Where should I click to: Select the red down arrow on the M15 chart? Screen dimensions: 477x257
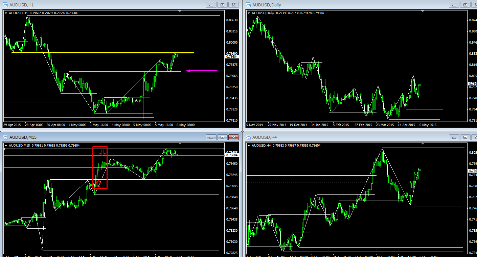(102, 153)
